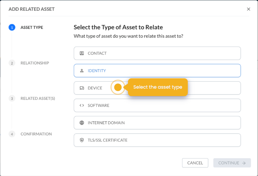Go to the Confirmation step
The height and width of the screenshot is (176, 258).
coord(36,134)
